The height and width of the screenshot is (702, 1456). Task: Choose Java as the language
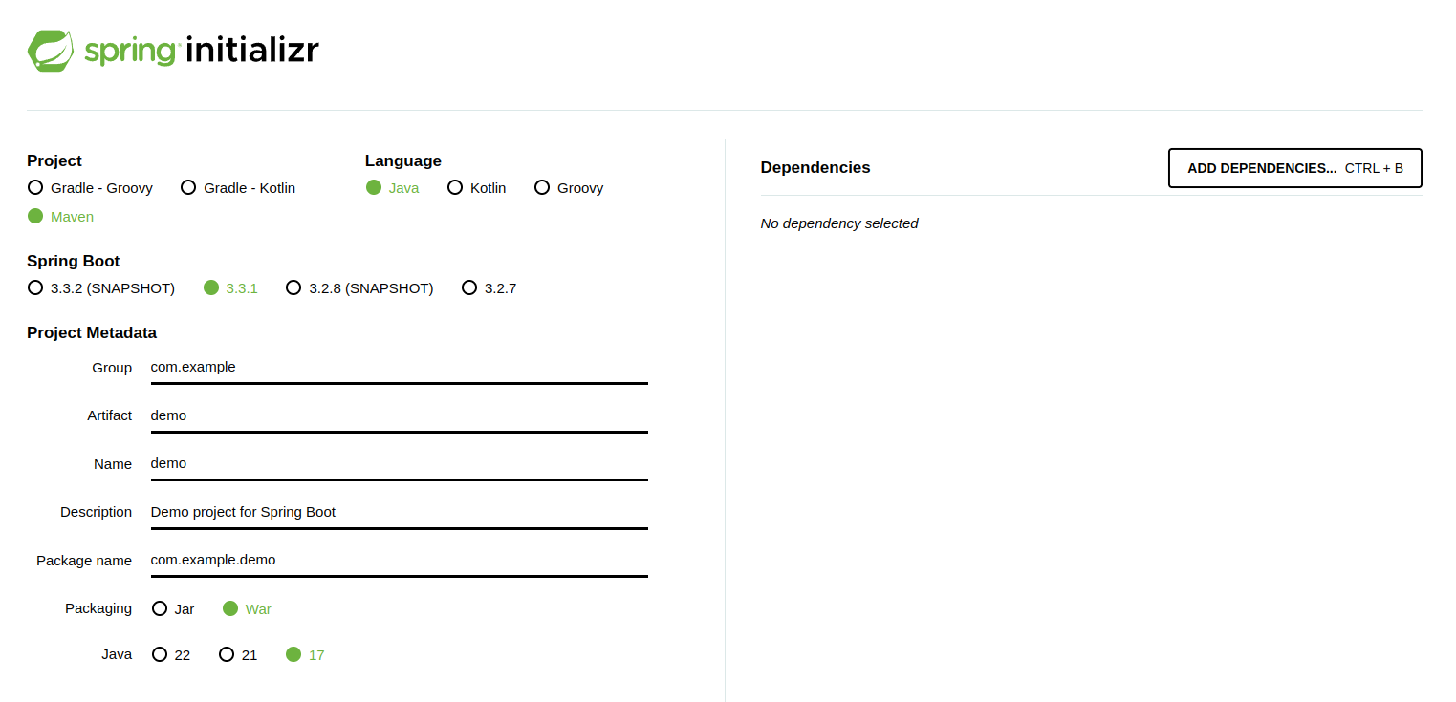pyautogui.click(x=393, y=188)
